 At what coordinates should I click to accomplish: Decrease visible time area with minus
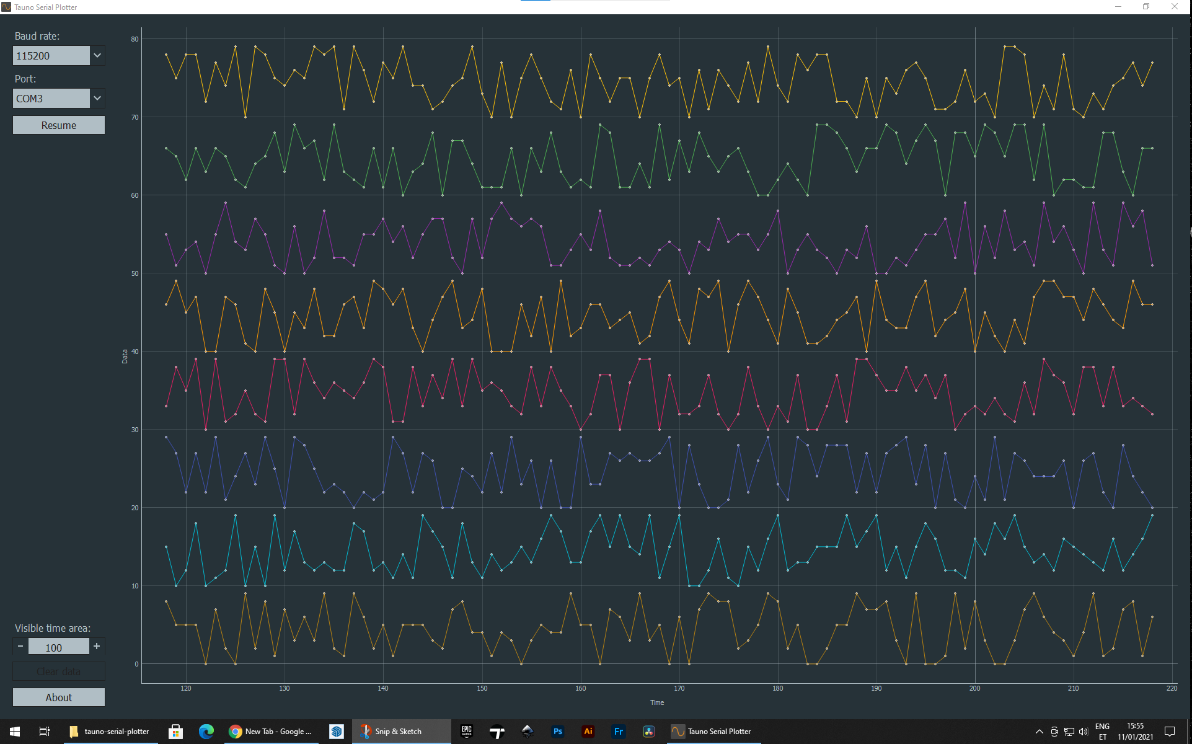pos(20,647)
